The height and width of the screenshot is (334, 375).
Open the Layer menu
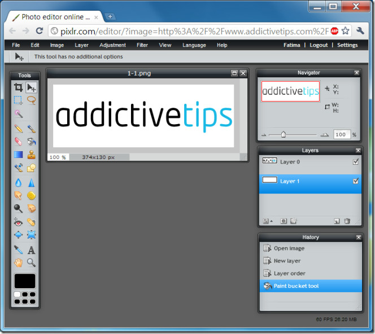click(81, 45)
